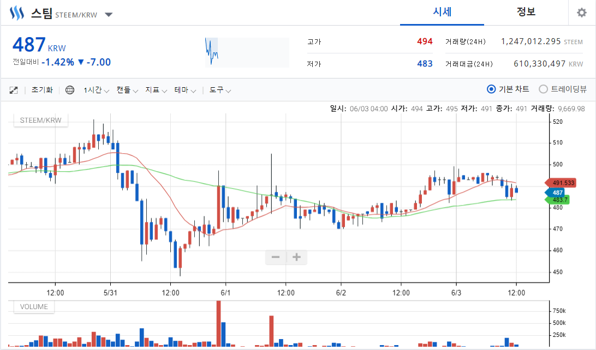
Task: Select the 트레이딩뷰 radio button
Action: [x=543, y=89]
